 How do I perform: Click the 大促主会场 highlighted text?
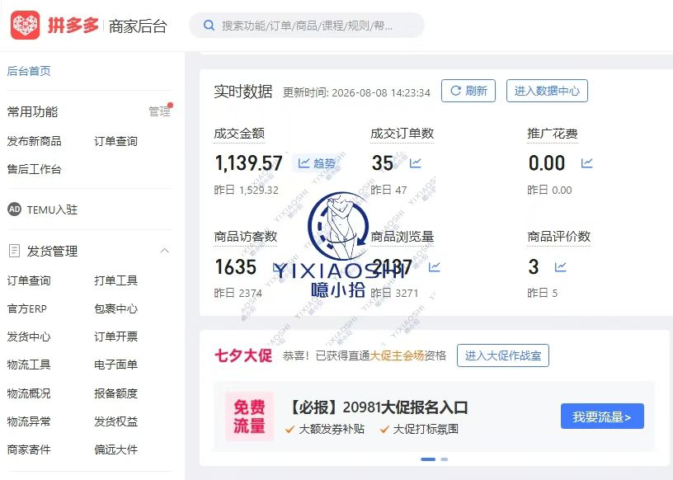pos(397,355)
